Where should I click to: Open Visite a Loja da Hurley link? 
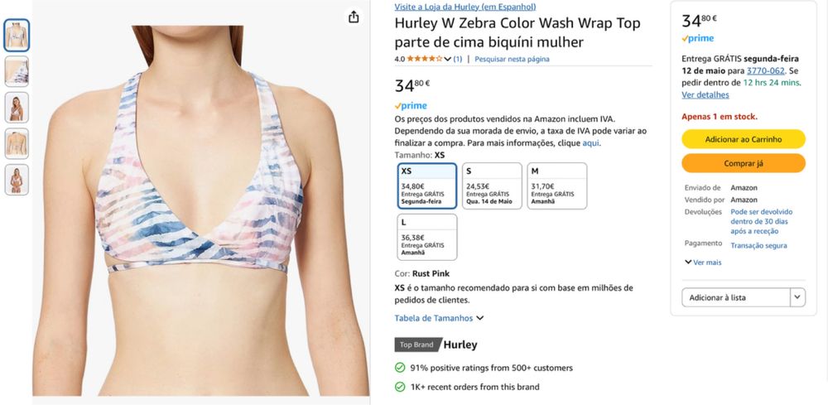click(465, 7)
